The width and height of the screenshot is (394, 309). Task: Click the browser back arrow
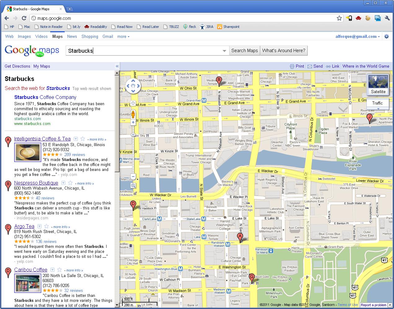tap(7, 18)
